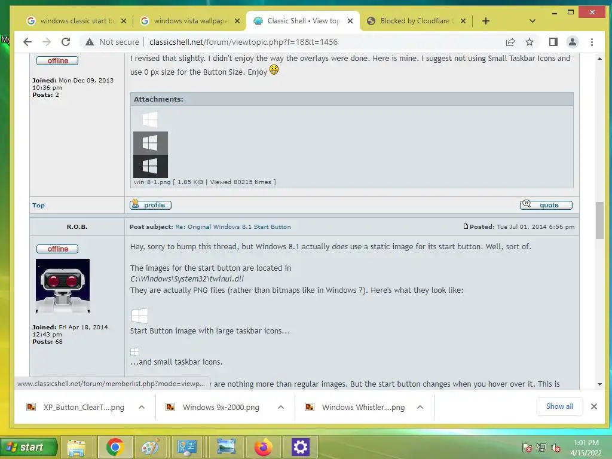
Task: Click the muted volume tray icon
Action: (x=556, y=448)
